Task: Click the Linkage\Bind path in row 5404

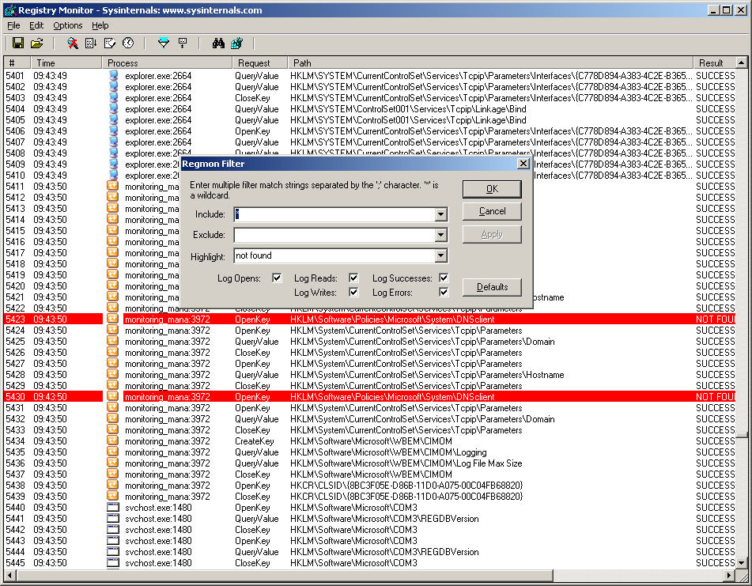Action: pyautogui.click(x=408, y=109)
